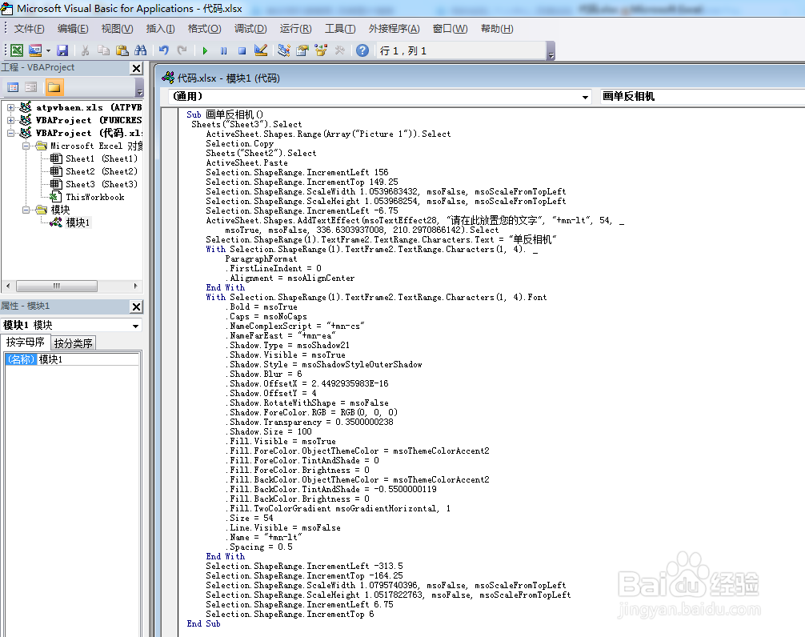Image resolution: width=805 pixels, height=637 pixels.
Task: Run the macro with the play icon
Action: point(205,50)
